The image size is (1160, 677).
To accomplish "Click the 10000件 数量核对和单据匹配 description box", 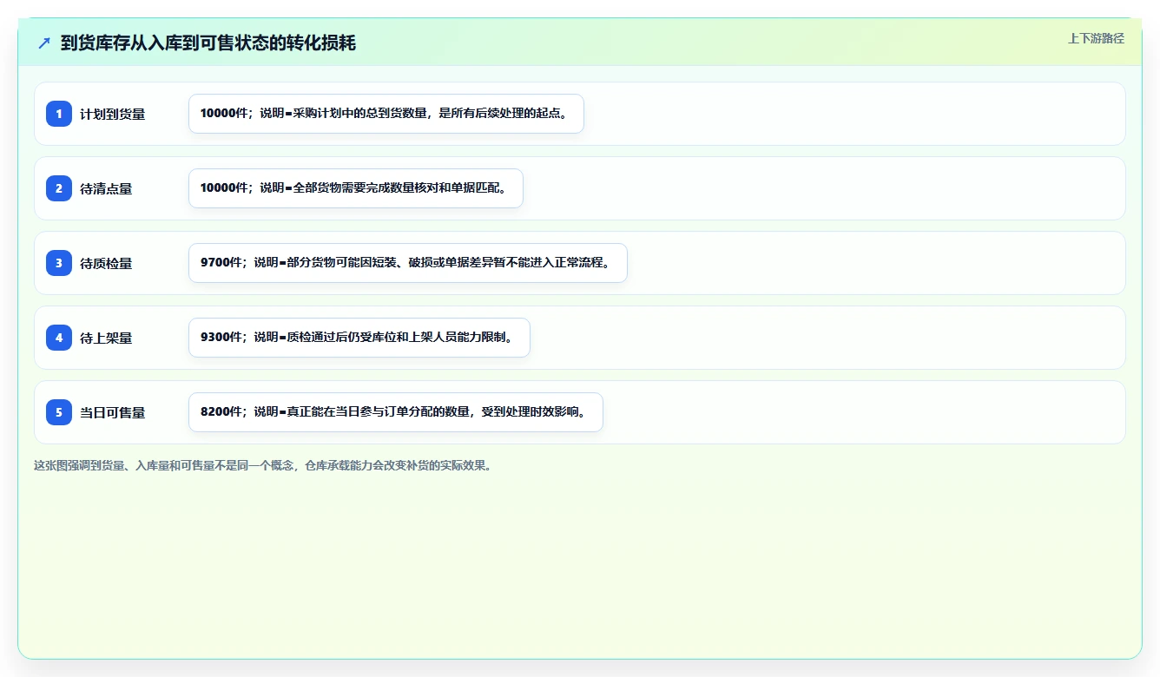I will [x=356, y=188].
